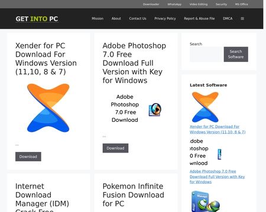View the Privacy Policy page

[x=165, y=18]
